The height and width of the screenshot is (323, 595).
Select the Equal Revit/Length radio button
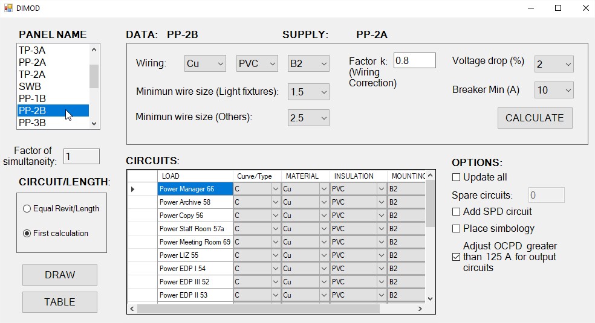click(27, 209)
